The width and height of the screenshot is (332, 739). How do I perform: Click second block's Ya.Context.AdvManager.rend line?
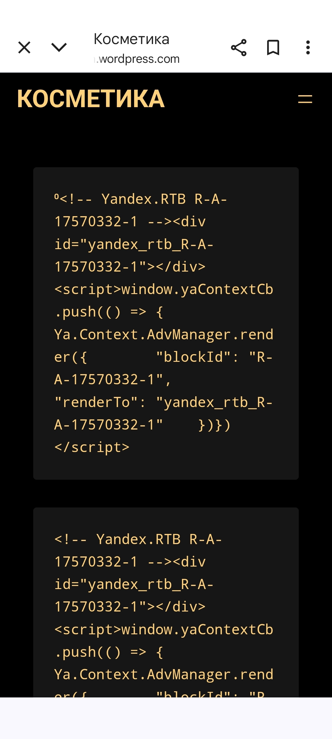(x=164, y=675)
